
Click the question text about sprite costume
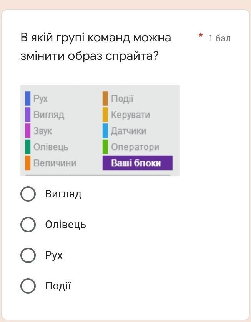point(96,47)
